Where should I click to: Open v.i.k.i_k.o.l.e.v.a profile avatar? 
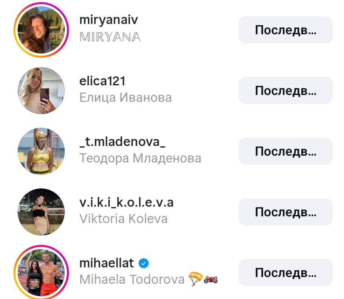pyautogui.click(x=41, y=212)
